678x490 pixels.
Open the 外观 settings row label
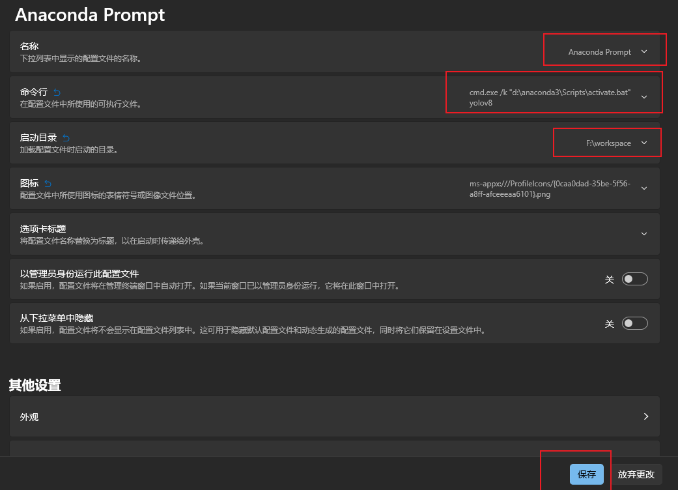point(29,417)
